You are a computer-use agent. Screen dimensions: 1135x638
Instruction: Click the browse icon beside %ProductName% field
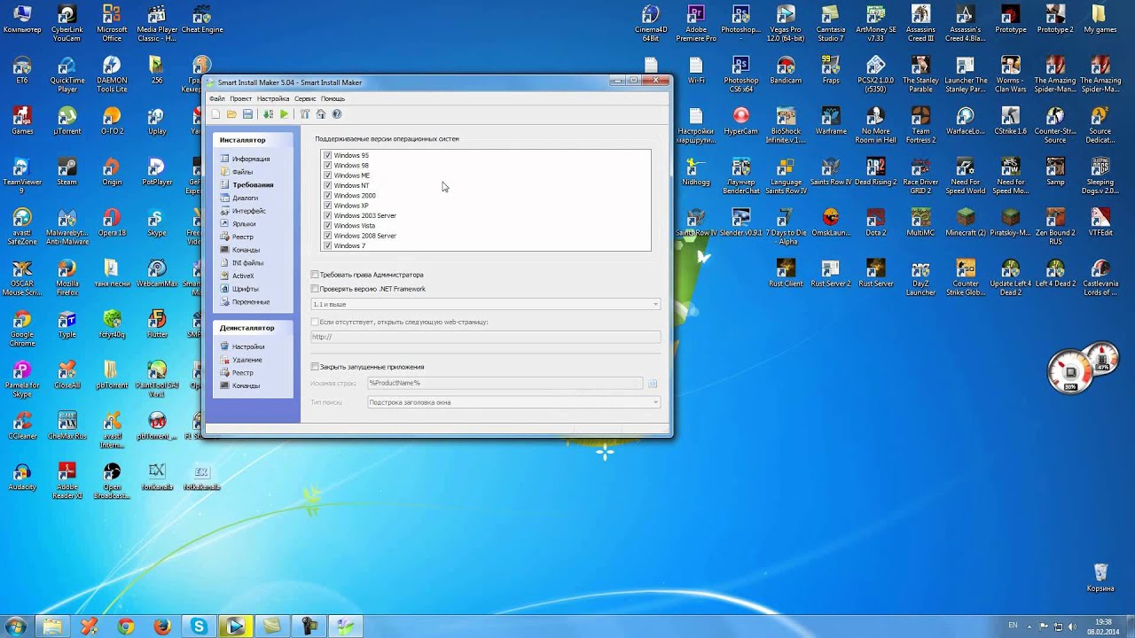point(653,383)
